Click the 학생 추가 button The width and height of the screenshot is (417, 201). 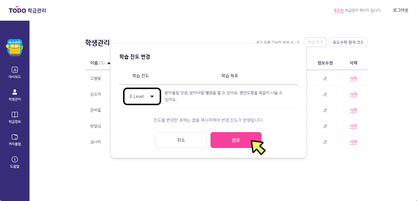(x=315, y=42)
